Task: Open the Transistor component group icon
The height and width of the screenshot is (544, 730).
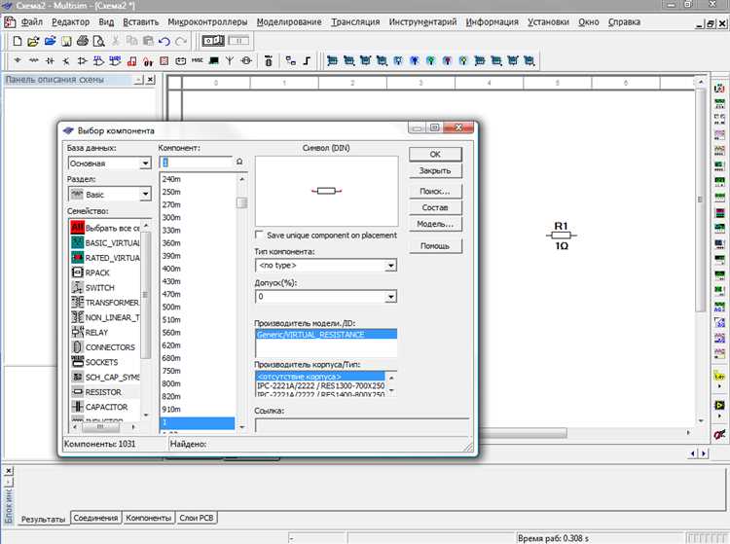Action: (66, 60)
